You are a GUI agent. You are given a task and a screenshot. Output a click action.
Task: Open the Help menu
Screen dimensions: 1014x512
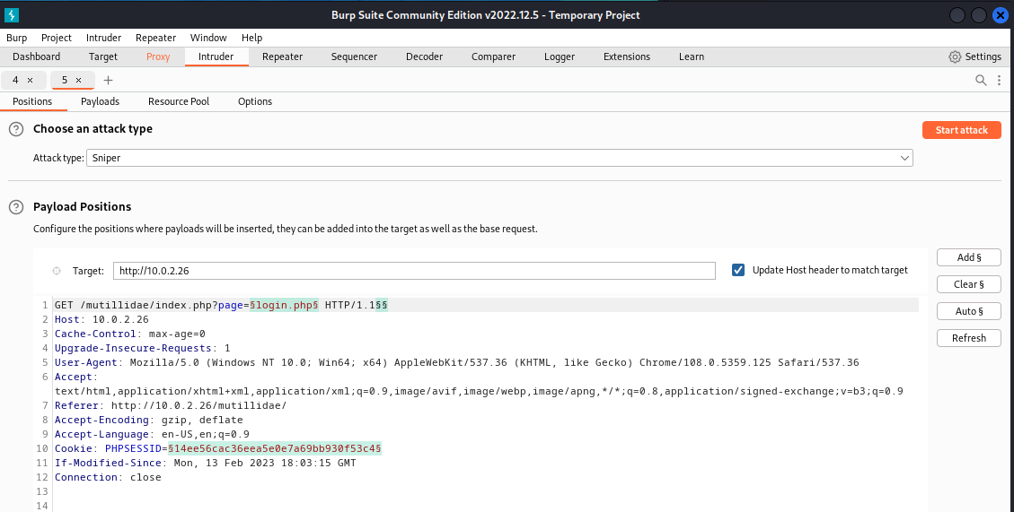(251, 38)
